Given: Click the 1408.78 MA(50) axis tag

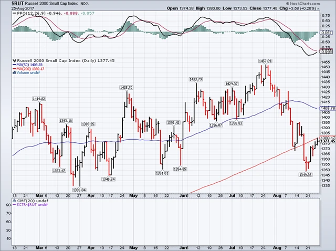Looking at the screenshot, I should [x=328, y=109].
